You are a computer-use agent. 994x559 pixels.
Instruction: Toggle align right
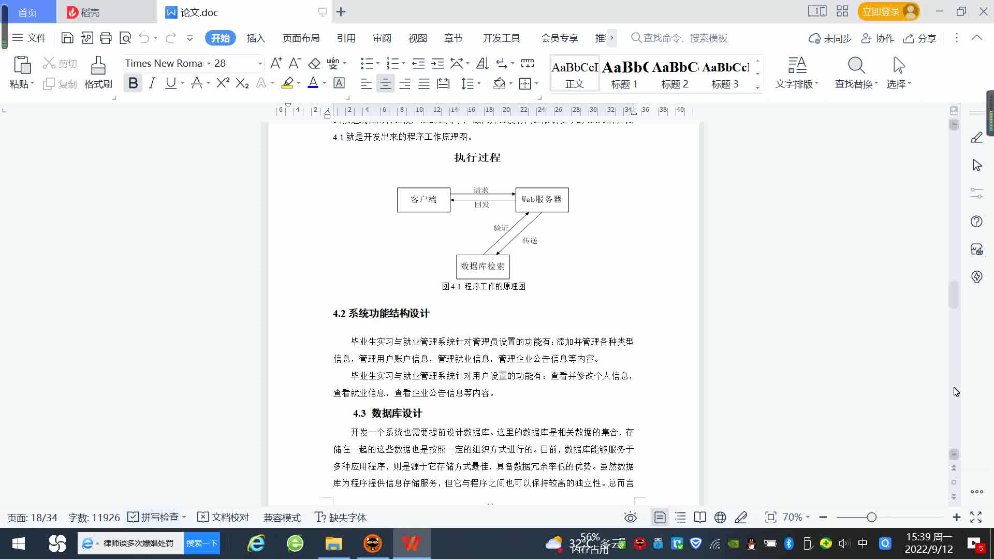coord(405,83)
